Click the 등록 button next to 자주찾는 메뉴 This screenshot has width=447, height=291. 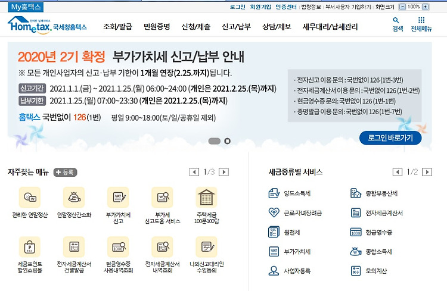(x=66, y=172)
